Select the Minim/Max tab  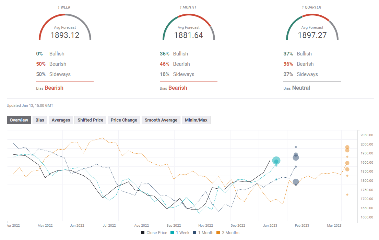[x=196, y=120]
